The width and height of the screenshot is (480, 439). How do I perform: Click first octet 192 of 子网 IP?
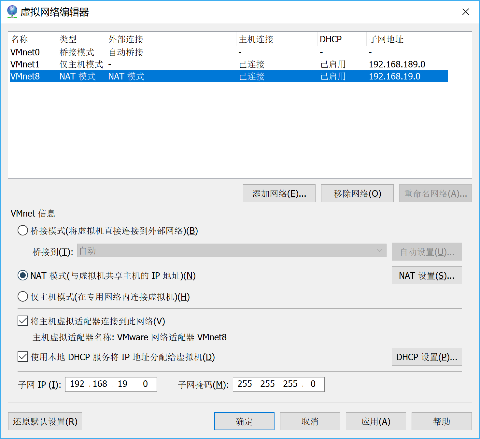pos(77,384)
